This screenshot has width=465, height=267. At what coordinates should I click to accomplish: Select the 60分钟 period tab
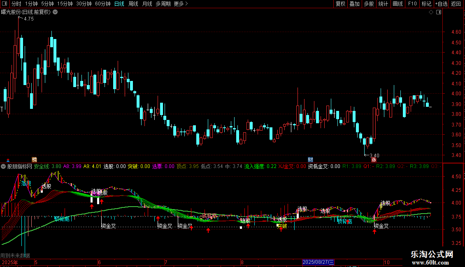pyautogui.click(x=102, y=4)
